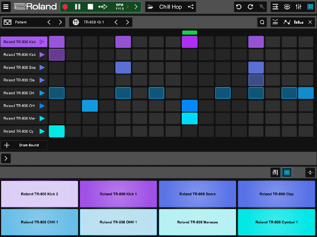The width and height of the screenshot is (317, 237).
Task: Expand transport options with the right chevron
Action: [136, 7]
